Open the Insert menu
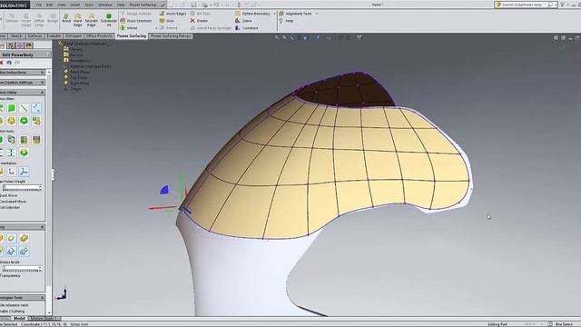The image size is (581, 327). coord(74,5)
